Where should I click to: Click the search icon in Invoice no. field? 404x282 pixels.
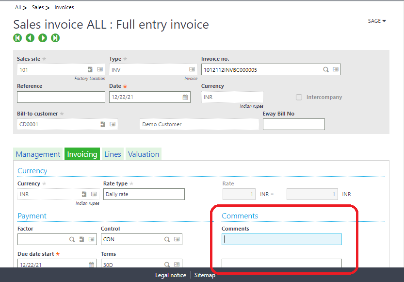point(326,70)
